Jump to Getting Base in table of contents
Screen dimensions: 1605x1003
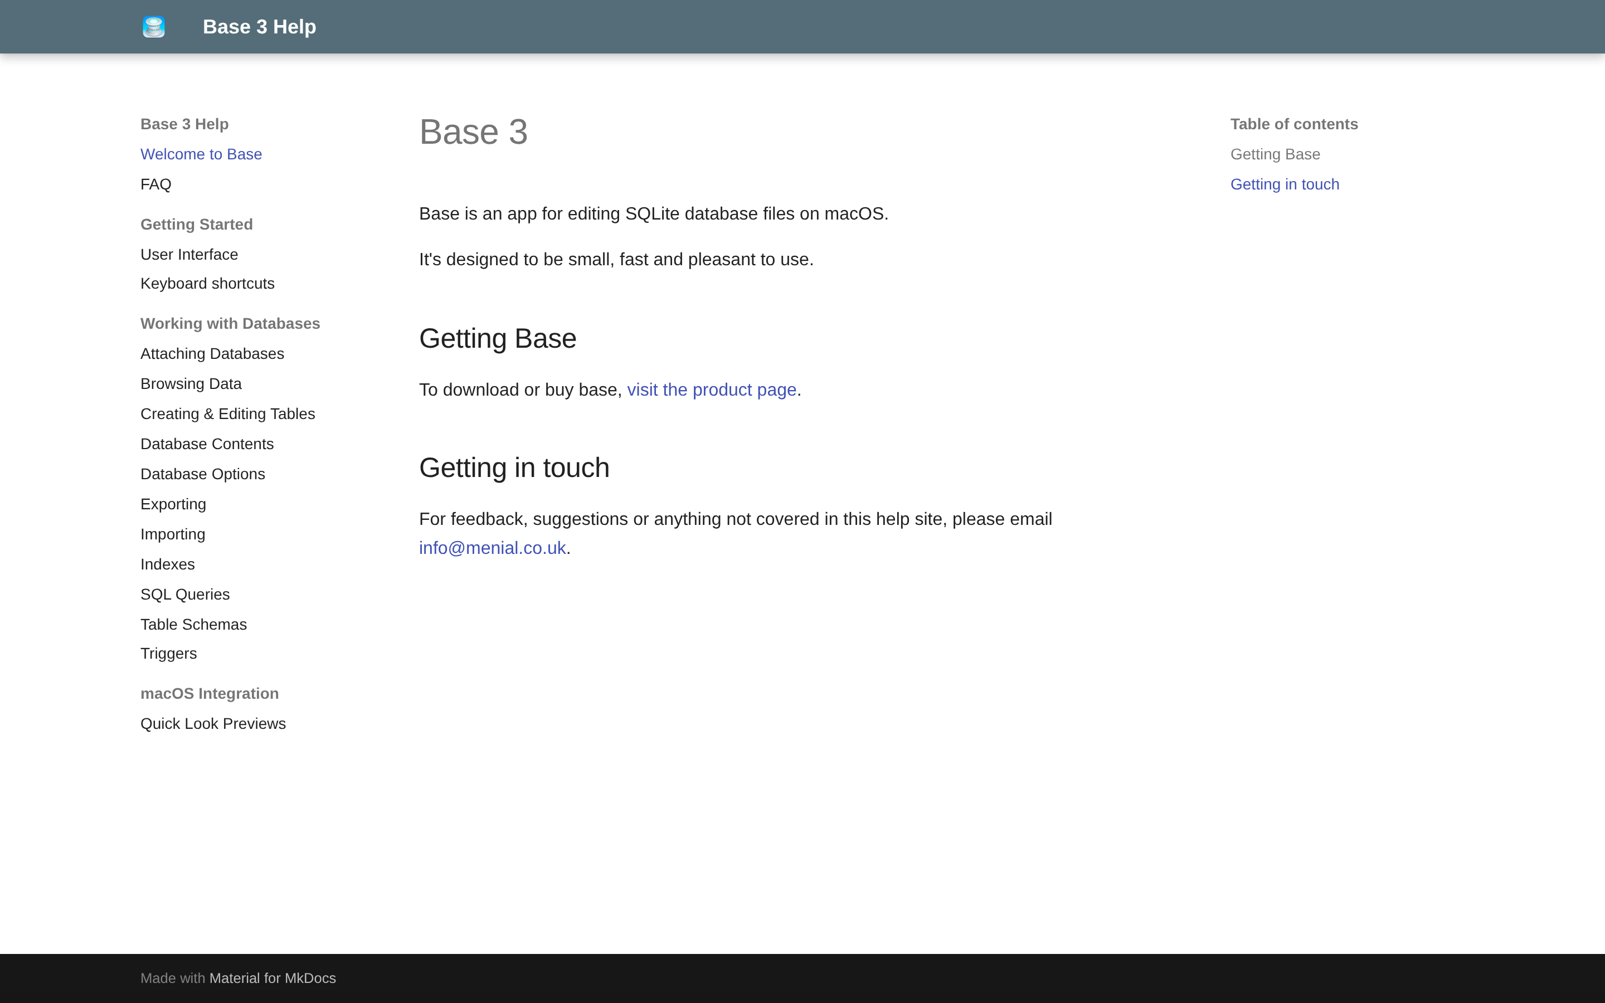1275,154
